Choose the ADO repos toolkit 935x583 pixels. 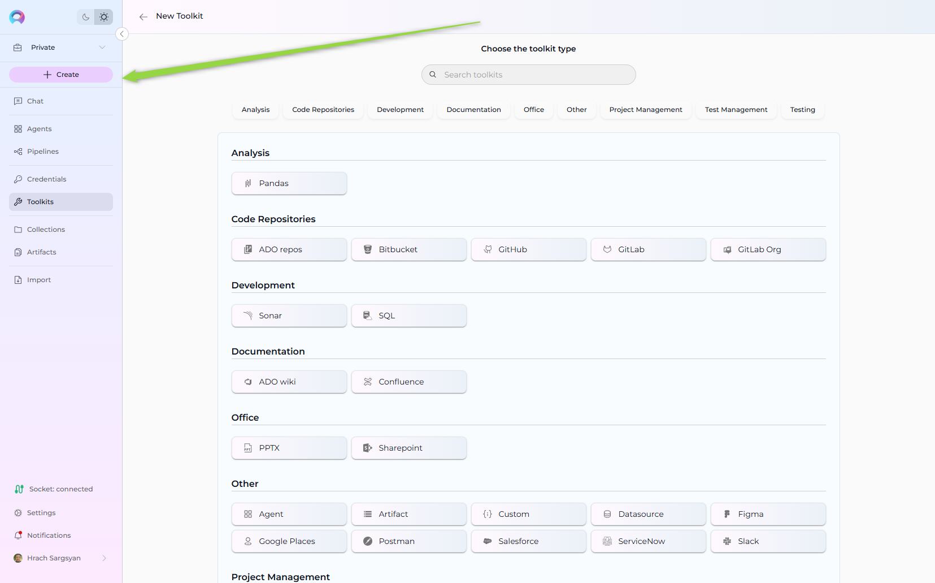coord(289,249)
